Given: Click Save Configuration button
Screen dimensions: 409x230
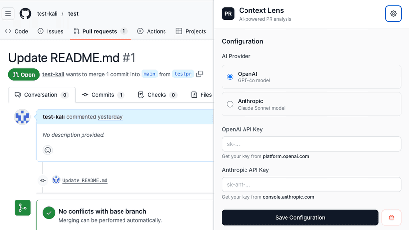Looking at the screenshot, I should [x=300, y=218].
